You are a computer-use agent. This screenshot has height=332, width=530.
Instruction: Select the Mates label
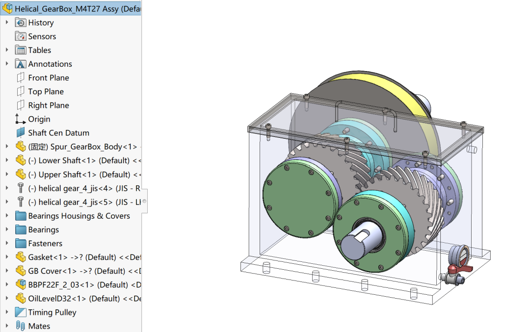click(39, 326)
